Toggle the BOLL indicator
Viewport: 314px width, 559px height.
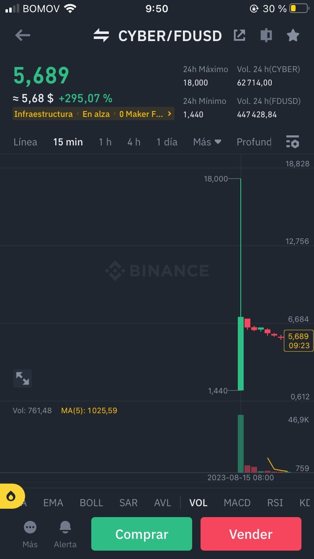(x=91, y=502)
